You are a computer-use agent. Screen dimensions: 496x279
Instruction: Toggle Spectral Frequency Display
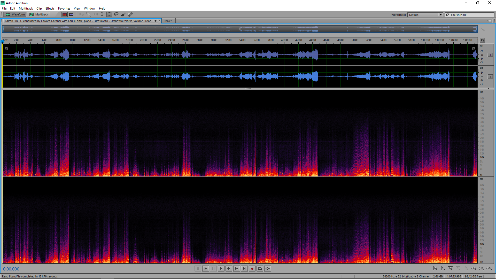(65, 14)
